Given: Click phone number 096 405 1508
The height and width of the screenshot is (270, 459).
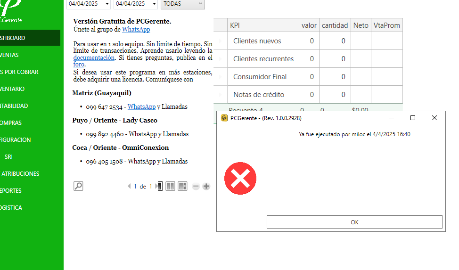Looking at the screenshot, I should click(x=104, y=161).
